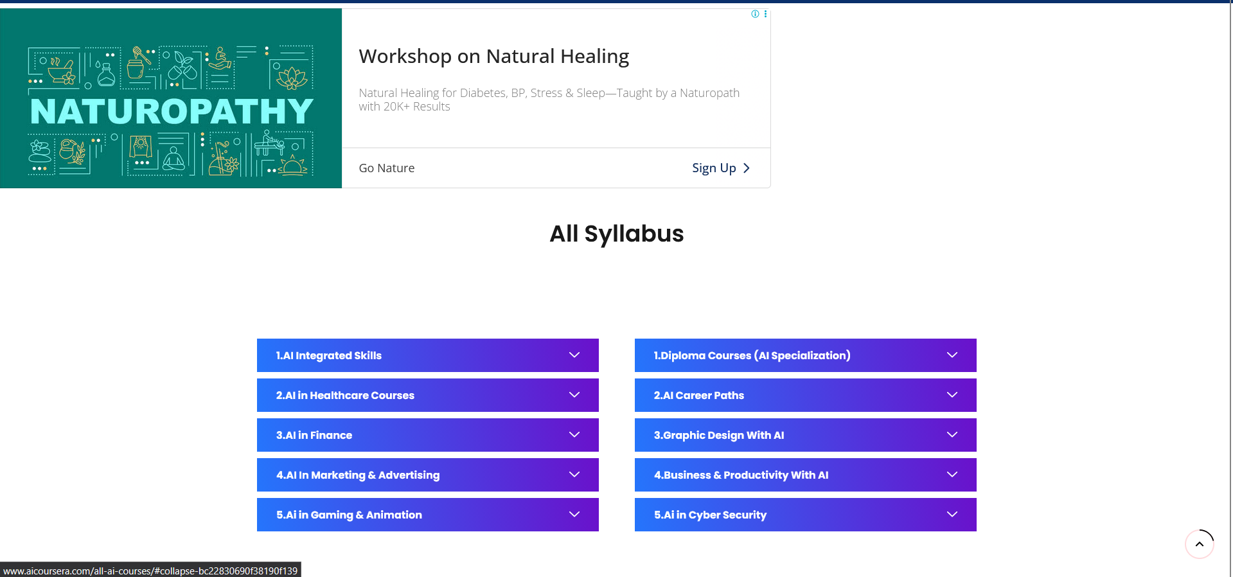Expand Diploma Courses (AI Specialization) accordion
1233x577 pixels.
752,355
